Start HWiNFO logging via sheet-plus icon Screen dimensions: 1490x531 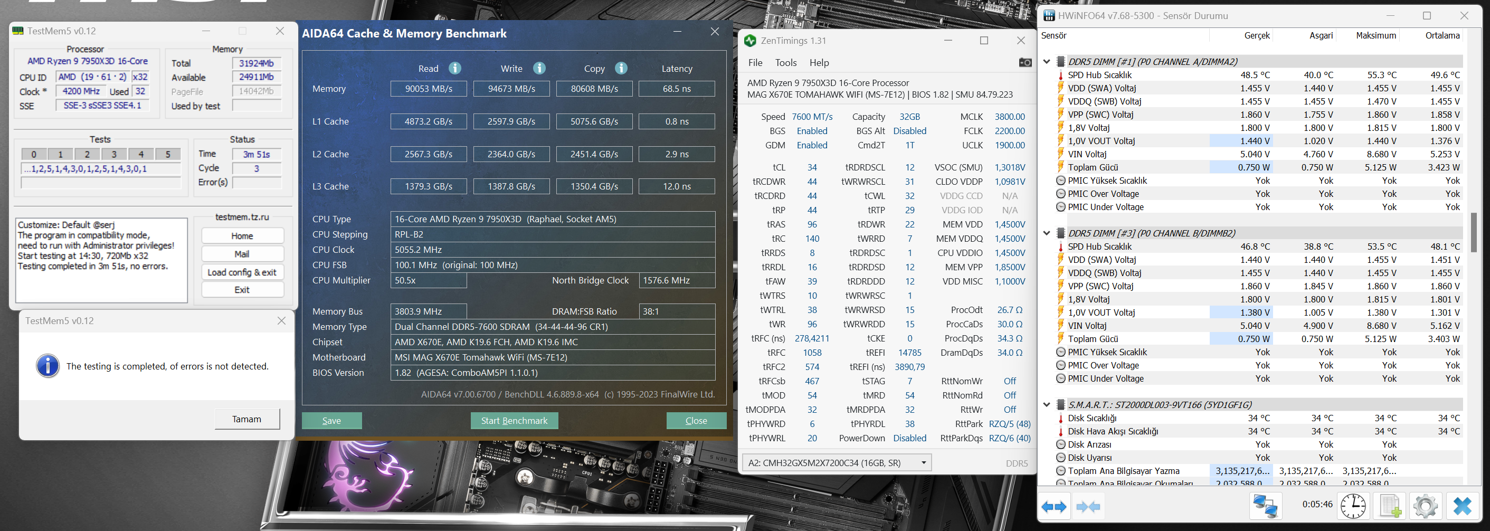[1390, 506]
